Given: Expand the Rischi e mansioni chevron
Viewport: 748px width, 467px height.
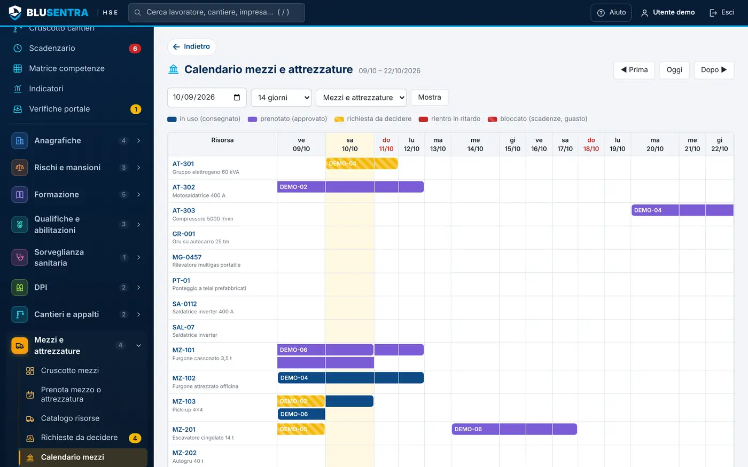Looking at the screenshot, I should pos(138,168).
